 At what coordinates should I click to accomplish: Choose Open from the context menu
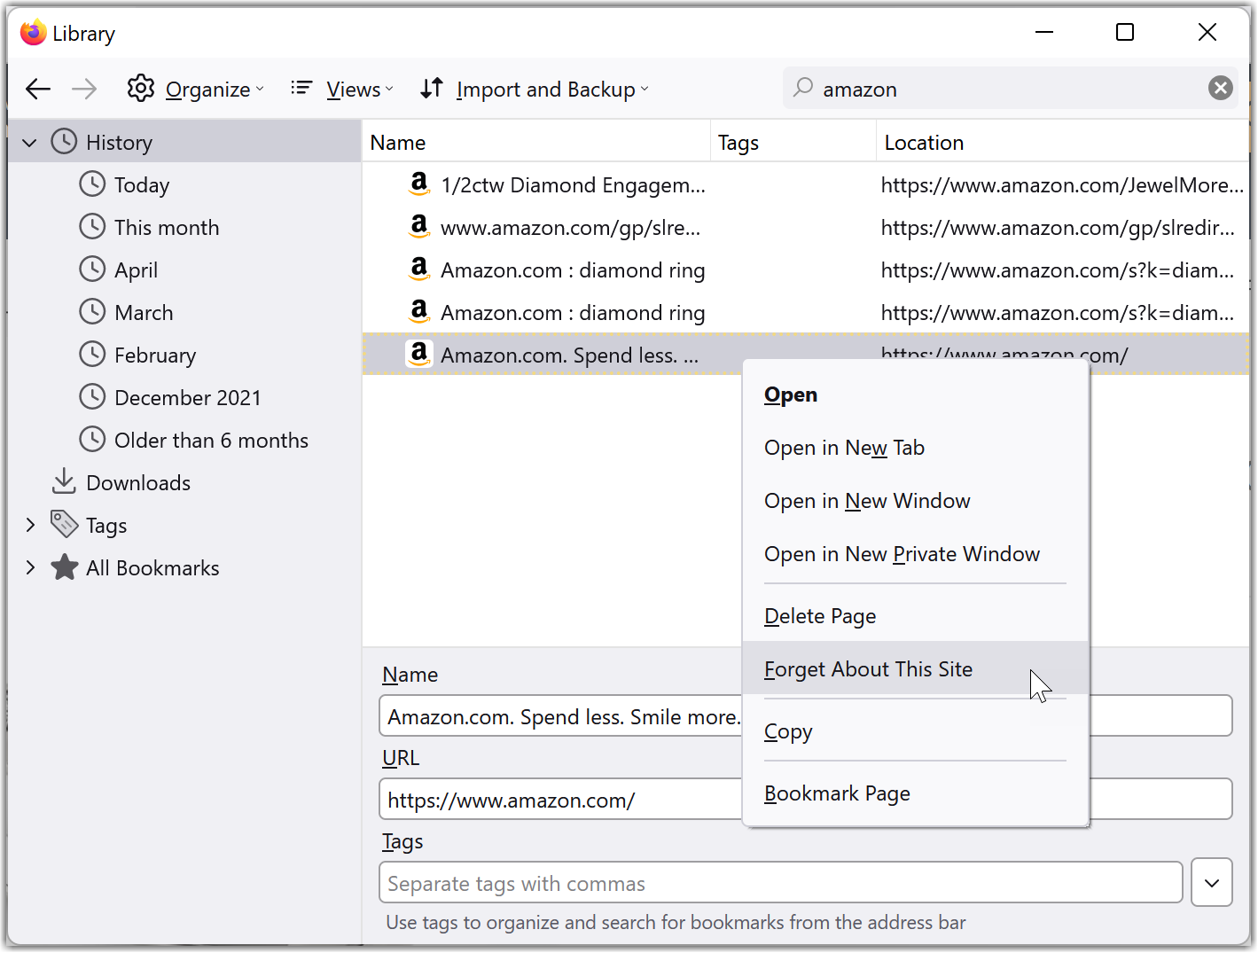tap(916, 394)
